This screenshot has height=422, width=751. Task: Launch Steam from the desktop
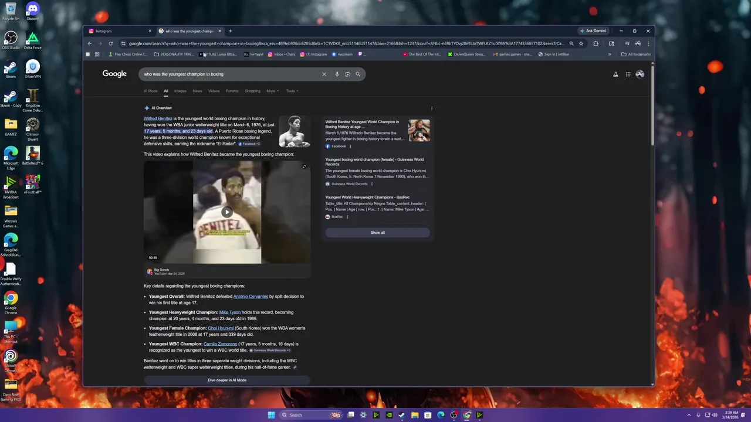[11, 69]
